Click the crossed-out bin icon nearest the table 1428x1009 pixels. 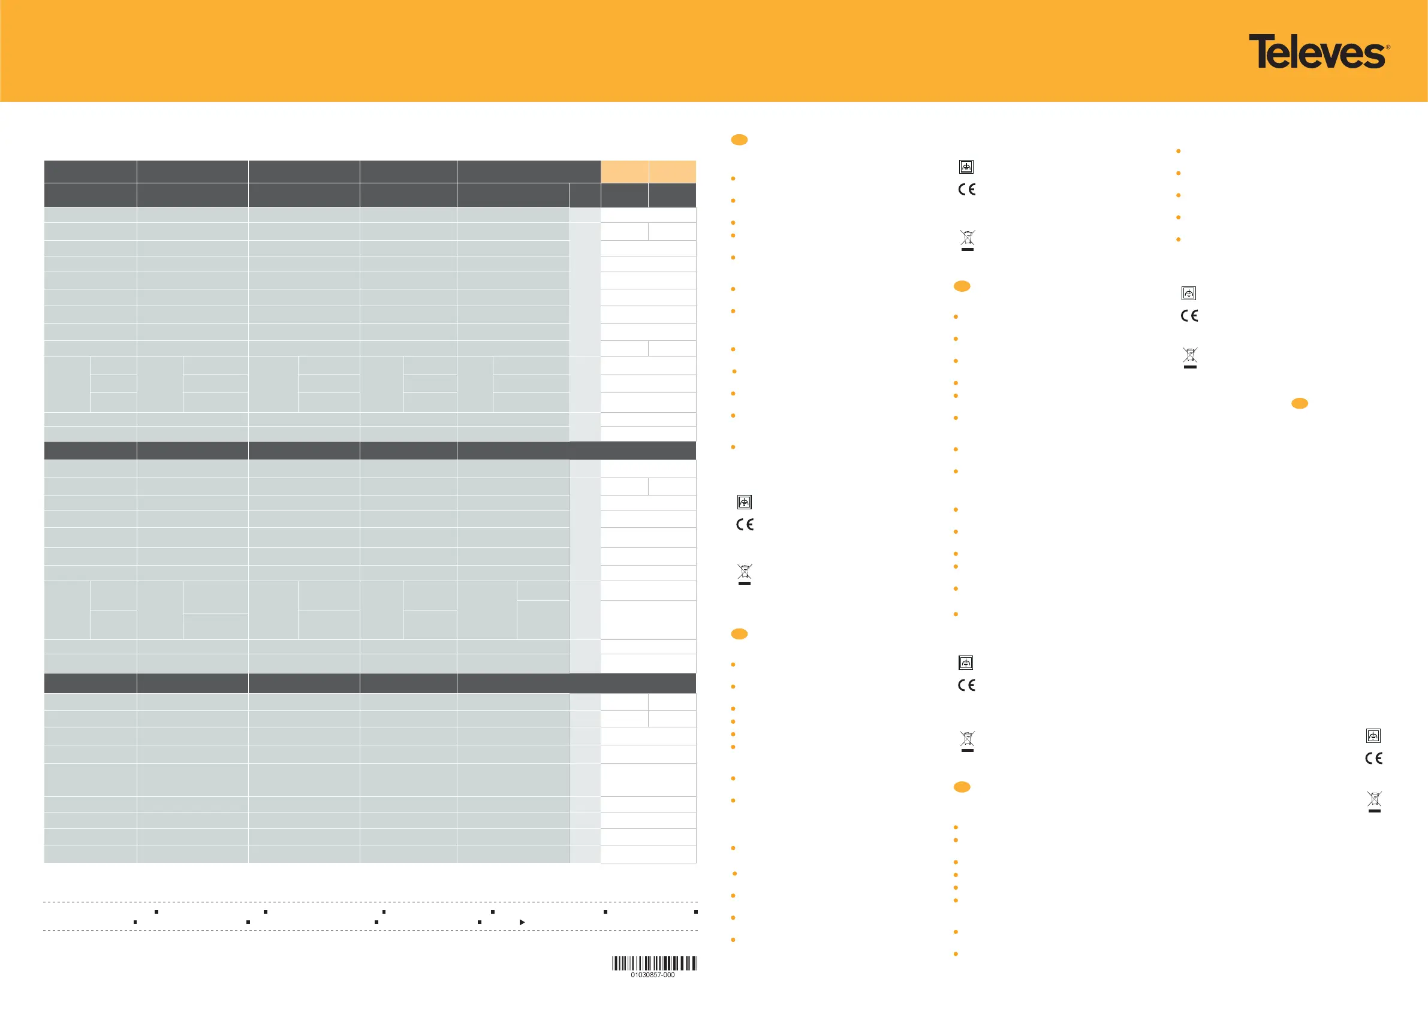(x=745, y=573)
